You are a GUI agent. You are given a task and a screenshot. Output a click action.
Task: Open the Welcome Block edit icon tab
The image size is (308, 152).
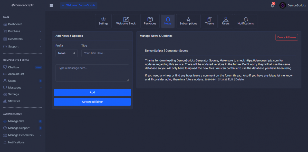click(x=126, y=21)
